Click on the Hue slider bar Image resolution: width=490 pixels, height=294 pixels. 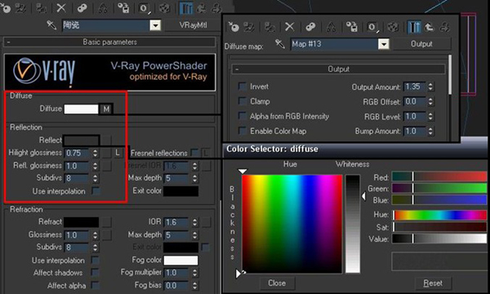coord(439,215)
